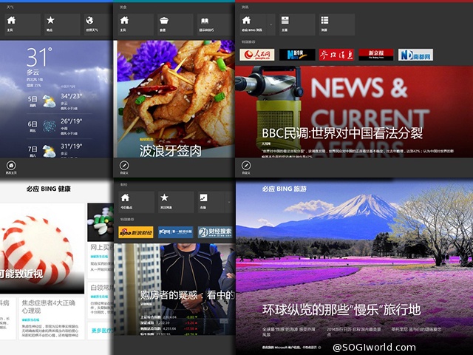Open the 环球纵览的那些慢乐旅行地 travel headline
Screen dimensions: 473x355
(x=341, y=310)
